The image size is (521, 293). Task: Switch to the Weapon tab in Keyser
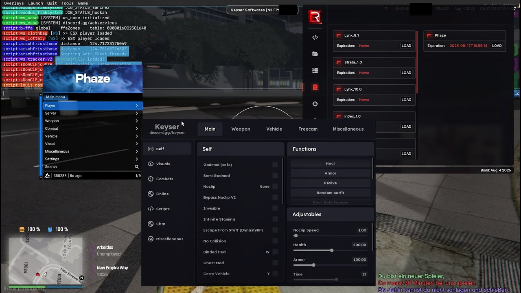coord(241,129)
